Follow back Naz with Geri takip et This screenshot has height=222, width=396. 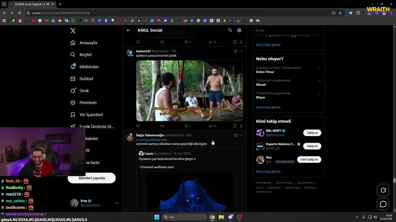tap(309, 159)
